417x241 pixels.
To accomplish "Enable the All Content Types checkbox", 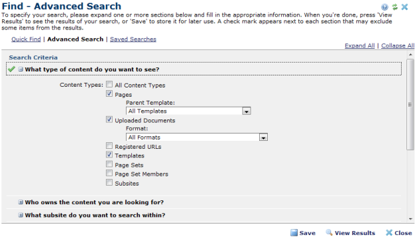I will (x=109, y=85).
